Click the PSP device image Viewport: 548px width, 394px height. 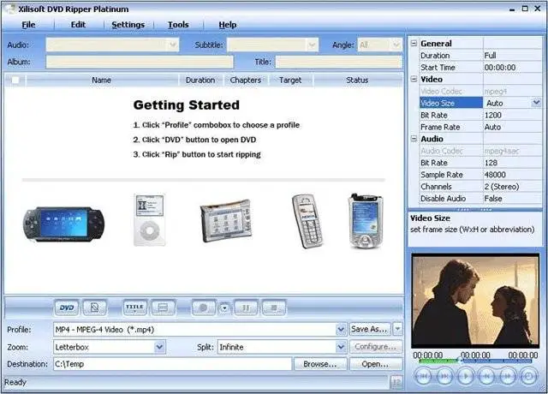pos(63,224)
